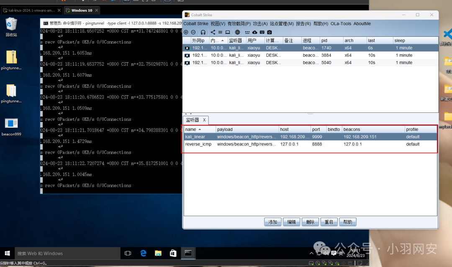
Task: Switch to pivot graph view with the share icon
Action: [213, 32]
